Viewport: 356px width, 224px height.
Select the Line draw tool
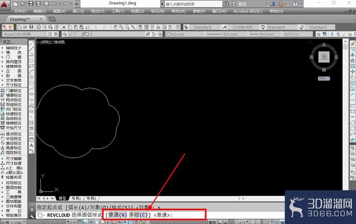point(32,43)
